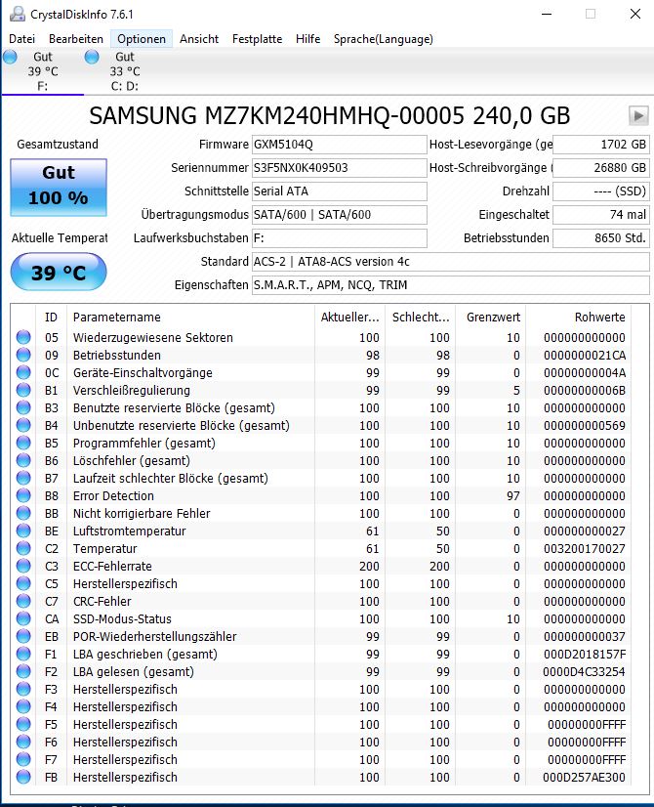Click status icon for Laufzeit schlechter Blöcke
This screenshot has height=807, width=654.
click(x=23, y=478)
